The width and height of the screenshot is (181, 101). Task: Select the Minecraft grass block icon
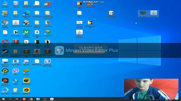tap(143, 13)
